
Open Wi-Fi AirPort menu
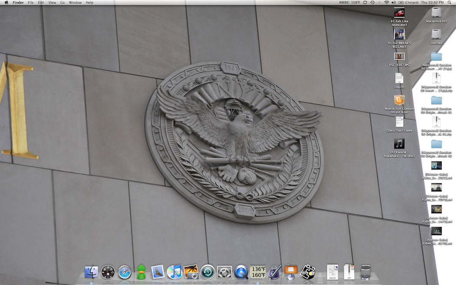(387, 2)
